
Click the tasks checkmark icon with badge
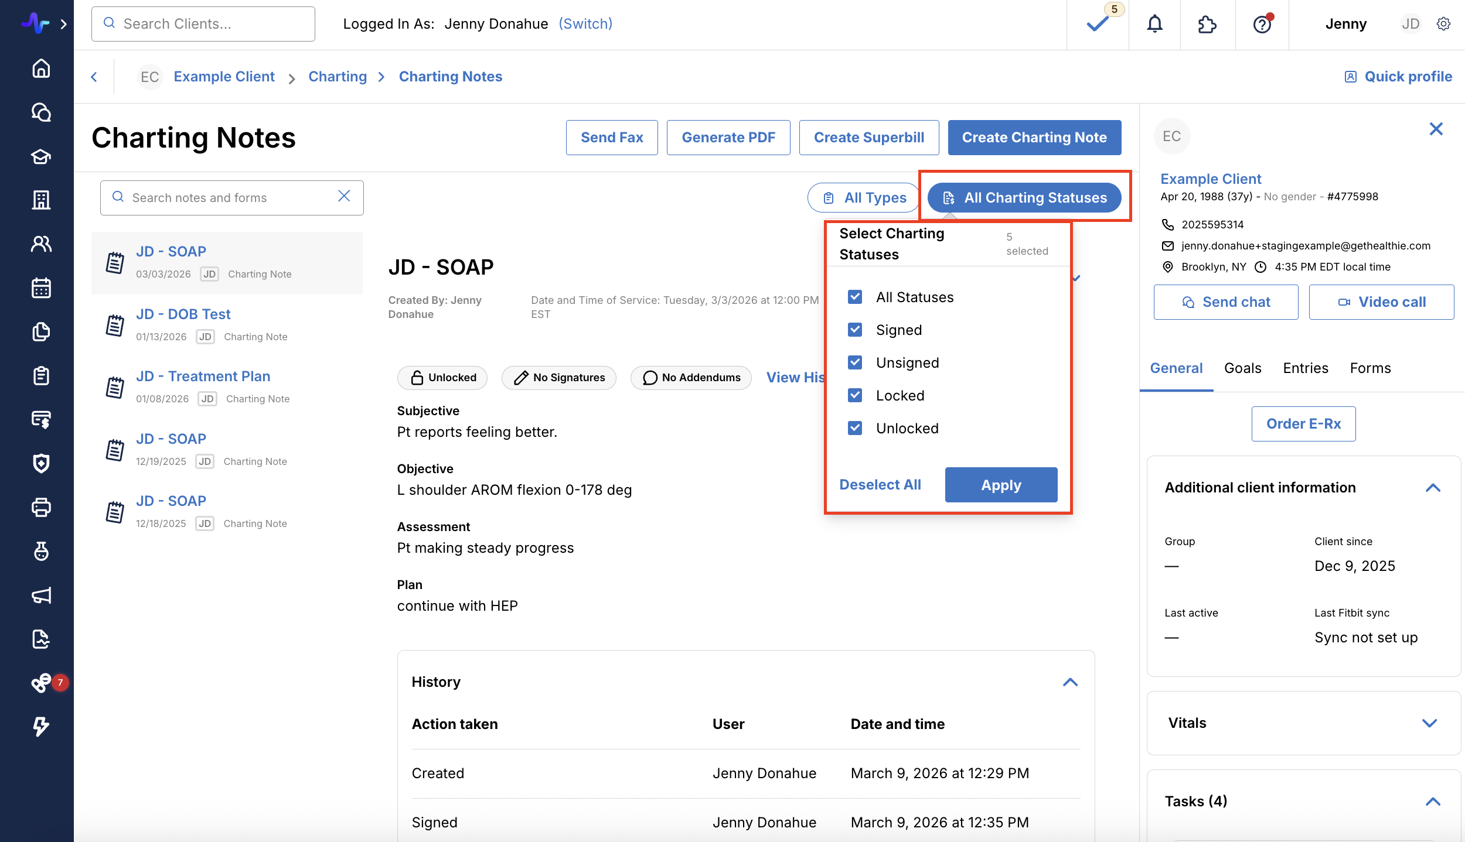pos(1098,24)
